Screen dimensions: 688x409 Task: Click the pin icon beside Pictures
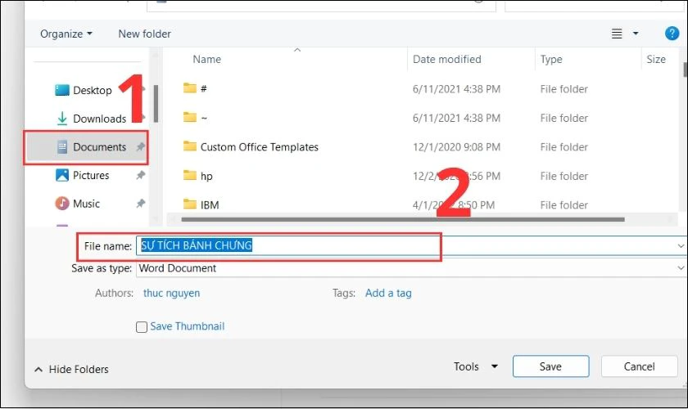point(140,175)
